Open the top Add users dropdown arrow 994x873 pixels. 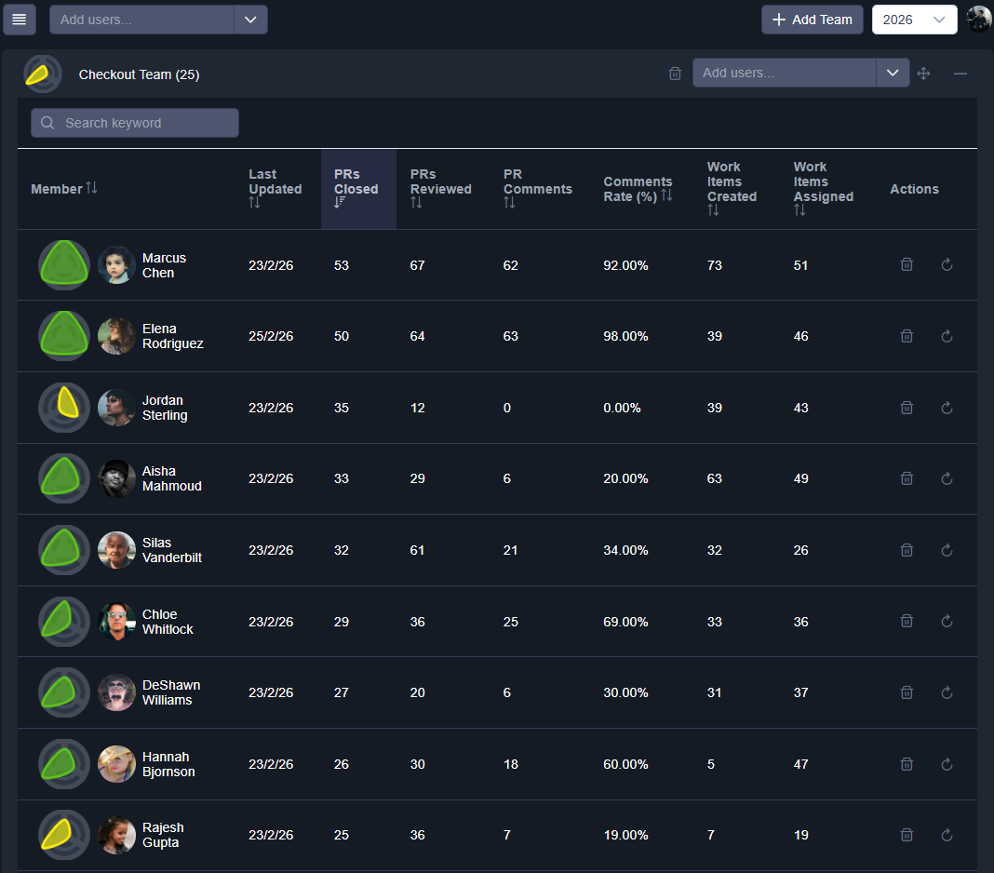[250, 19]
